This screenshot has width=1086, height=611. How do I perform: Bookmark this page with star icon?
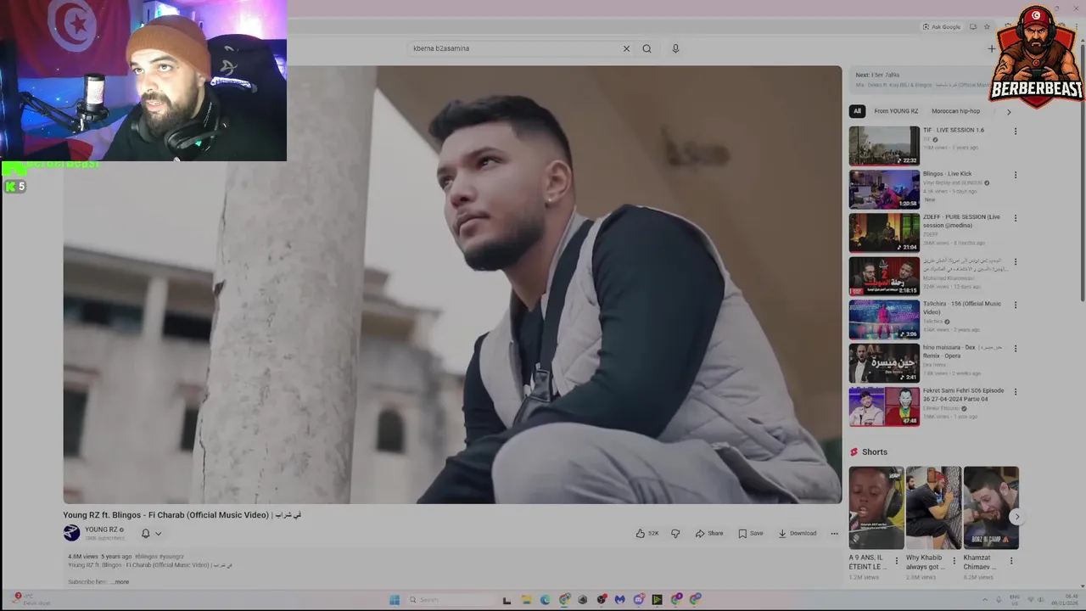tap(987, 26)
